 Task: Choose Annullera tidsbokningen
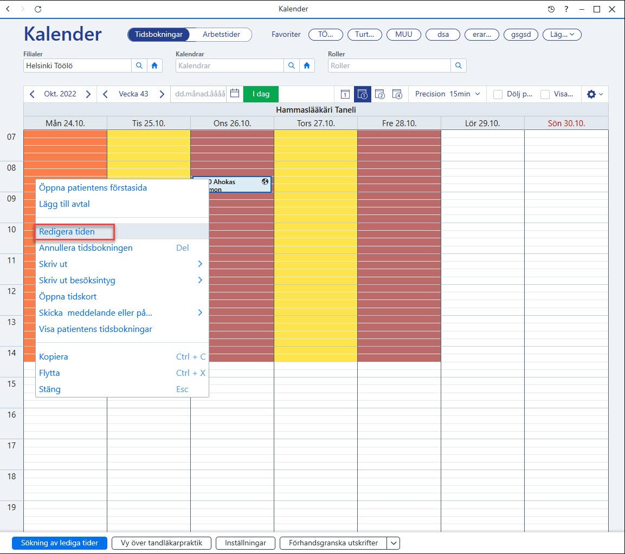122,247
